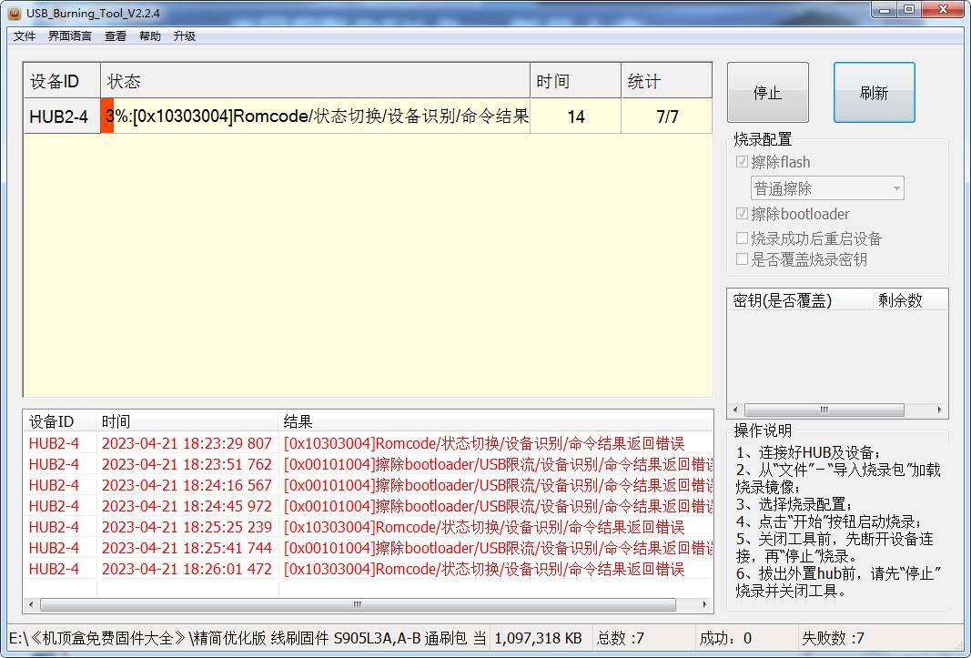
Task: Click the 设备ID column header in device table
Action: [x=62, y=81]
